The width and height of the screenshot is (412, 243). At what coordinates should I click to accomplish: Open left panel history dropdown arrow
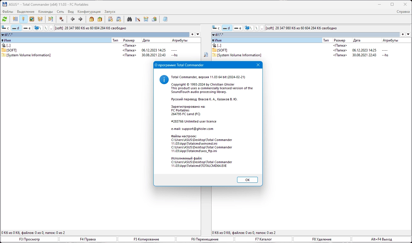click(198, 34)
